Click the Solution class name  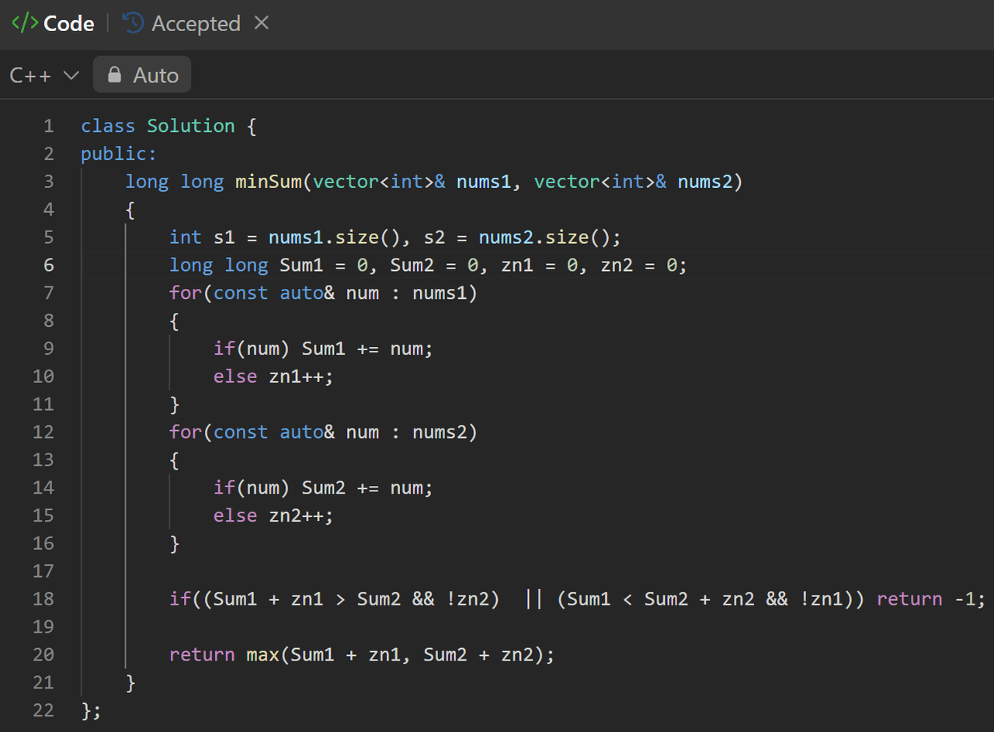pyautogui.click(x=190, y=126)
